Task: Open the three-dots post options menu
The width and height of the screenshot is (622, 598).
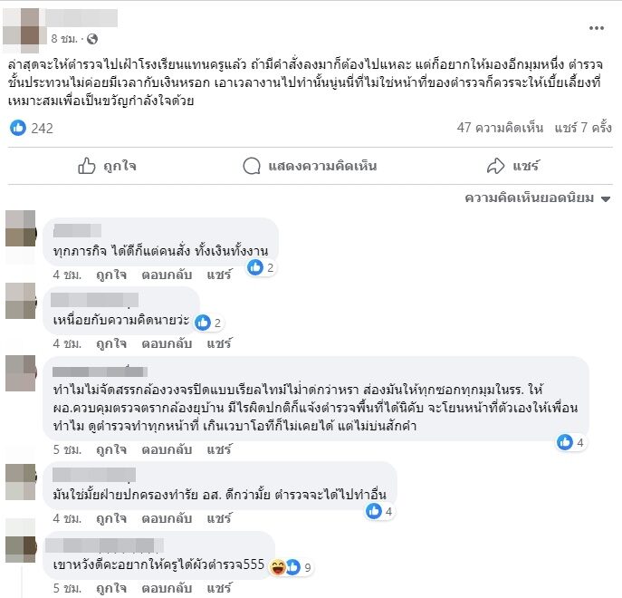Action: pos(597,28)
